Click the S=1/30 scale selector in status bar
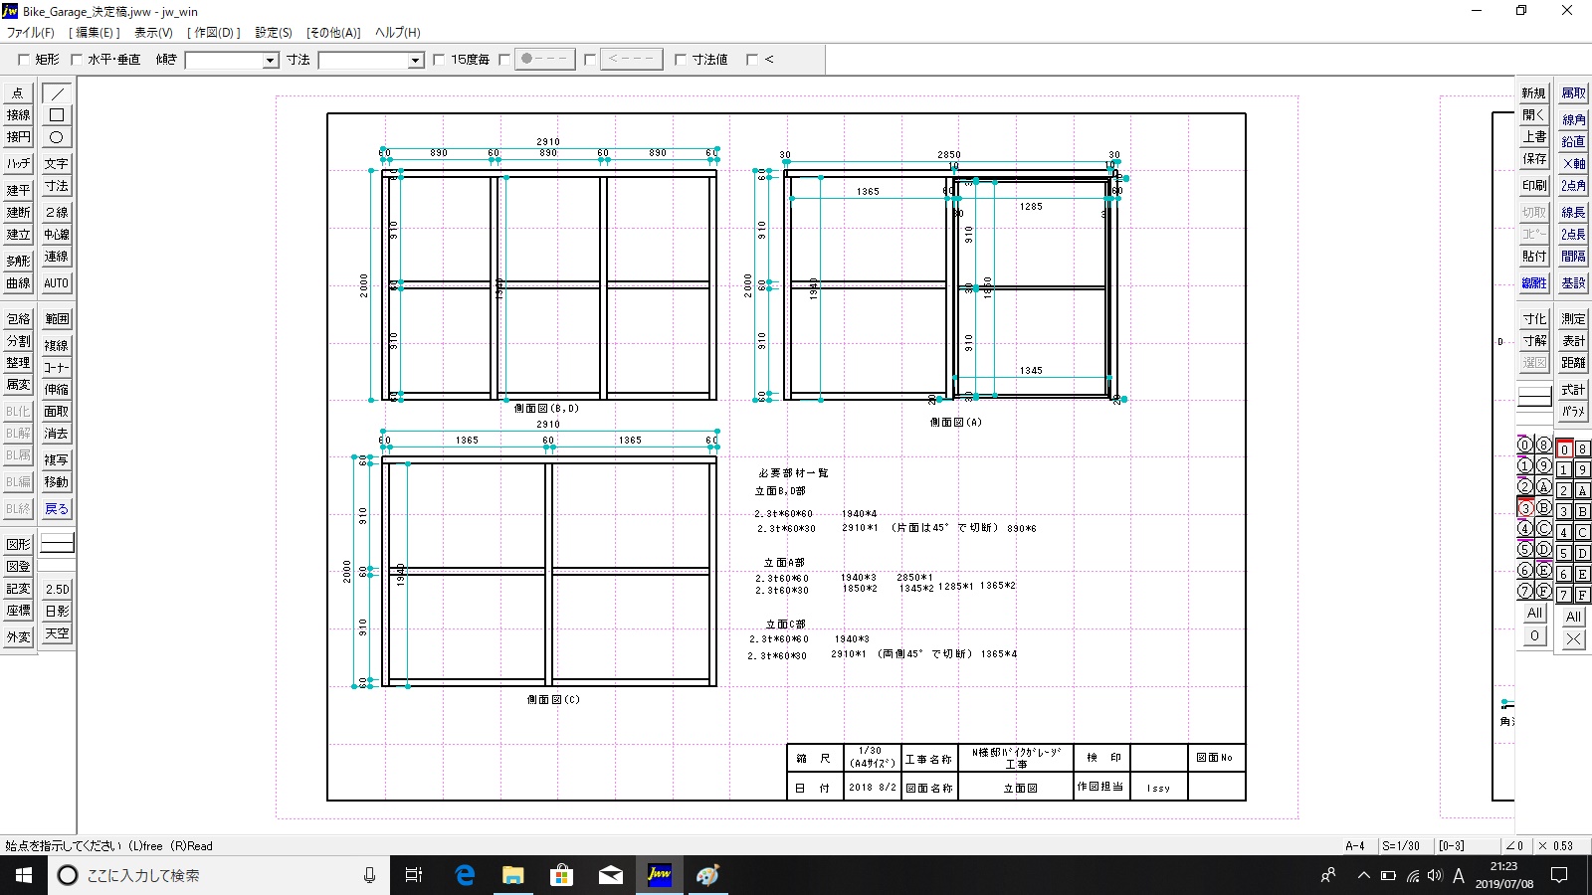The width and height of the screenshot is (1592, 895). 1400,845
